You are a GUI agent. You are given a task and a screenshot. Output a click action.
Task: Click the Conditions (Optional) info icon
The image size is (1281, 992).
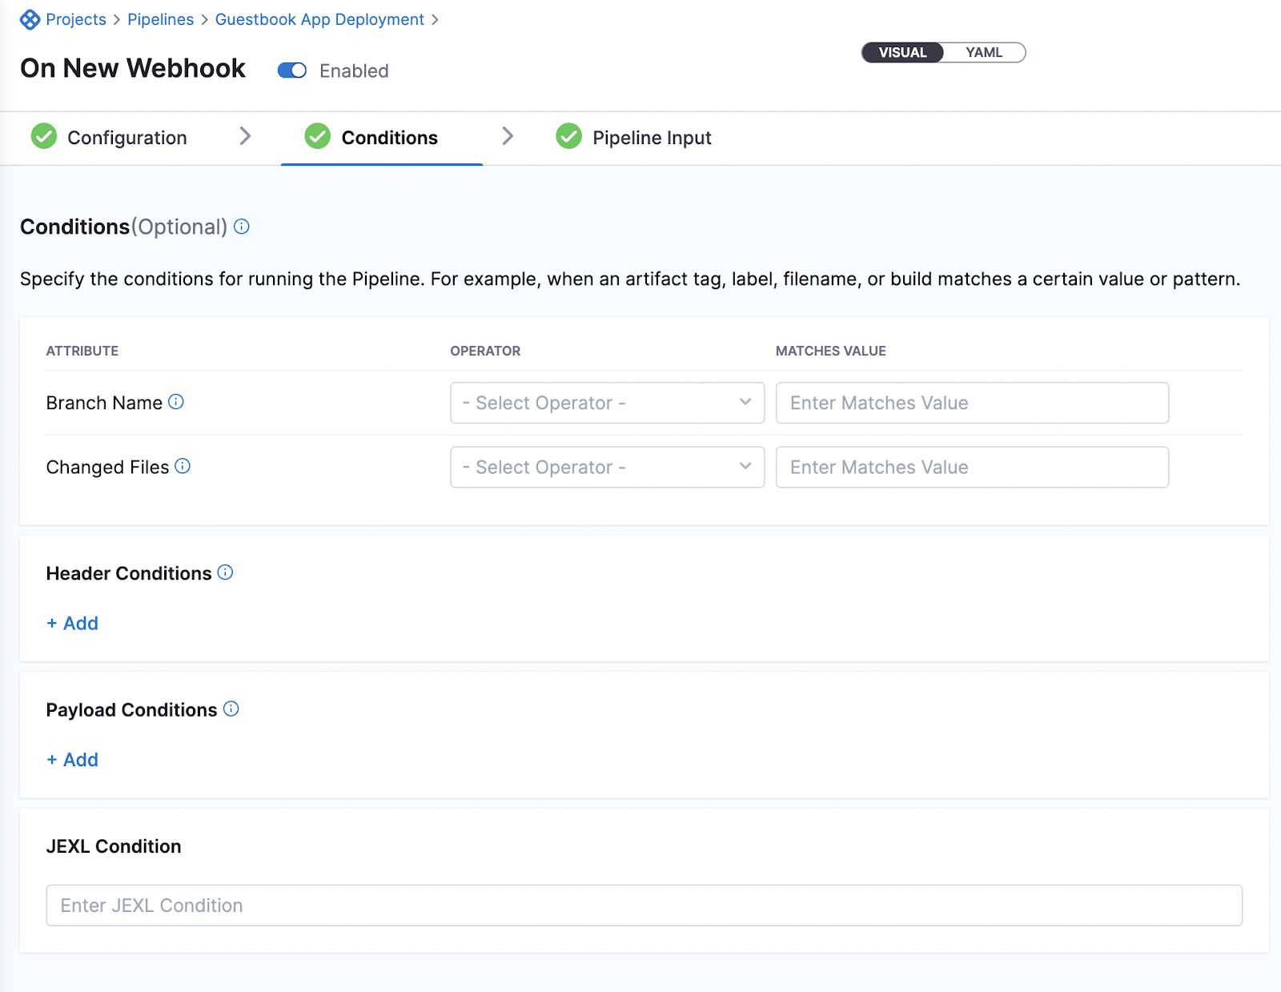tap(241, 227)
